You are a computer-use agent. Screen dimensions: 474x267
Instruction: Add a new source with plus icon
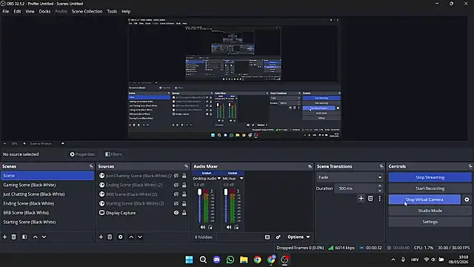(101, 237)
